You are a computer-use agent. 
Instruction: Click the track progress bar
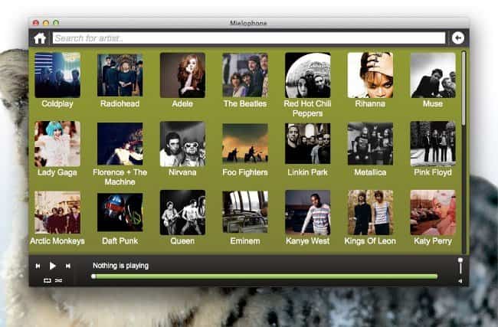(264, 276)
